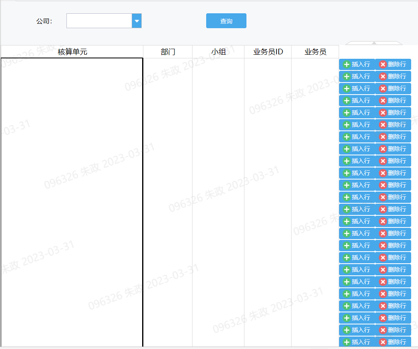Image resolution: width=418 pixels, height=349 pixels.
Task: Collapse the query panel with the up-triangle handle
Action: click(x=374, y=43)
